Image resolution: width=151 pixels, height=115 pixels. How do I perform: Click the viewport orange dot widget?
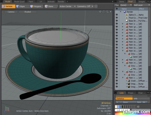coord(3,12)
